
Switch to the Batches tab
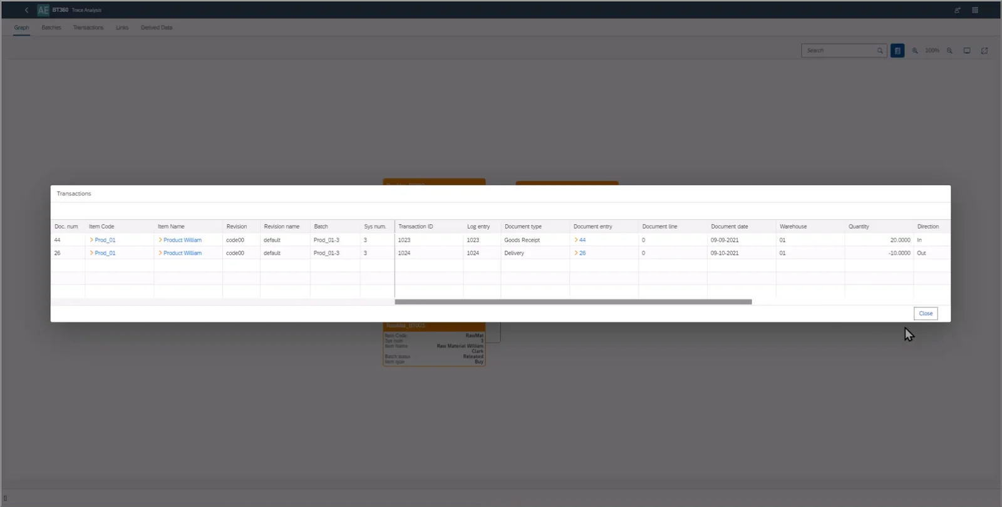tap(51, 28)
